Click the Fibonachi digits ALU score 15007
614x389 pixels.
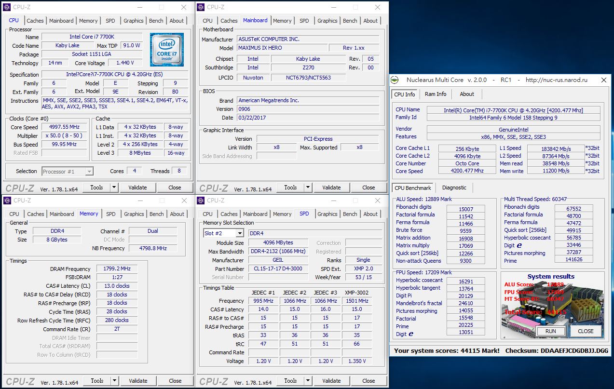pyautogui.click(x=466, y=209)
